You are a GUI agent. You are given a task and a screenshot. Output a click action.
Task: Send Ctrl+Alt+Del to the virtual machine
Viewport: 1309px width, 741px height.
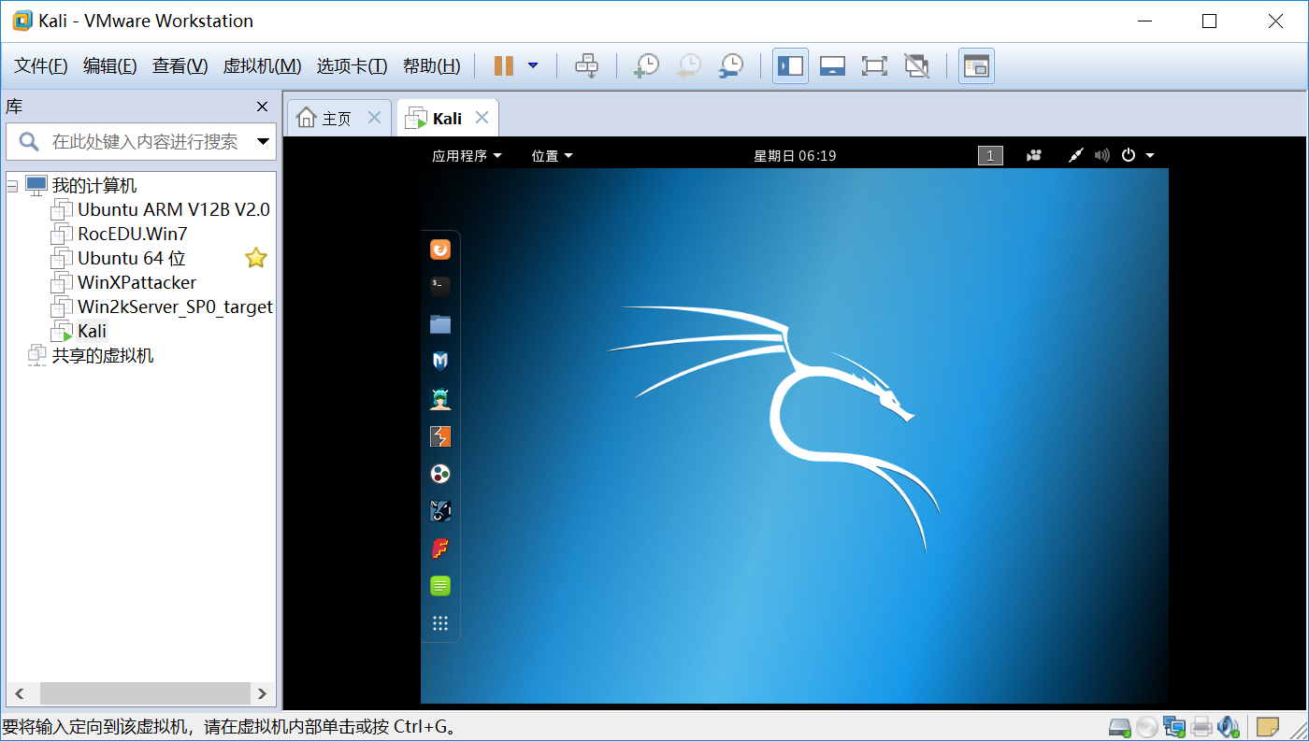[586, 65]
